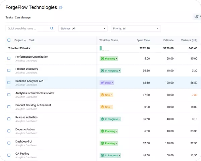Sort by the Project column header
Image resolution: width=201 pixels, height=161 pixels.
coord(18,40)
